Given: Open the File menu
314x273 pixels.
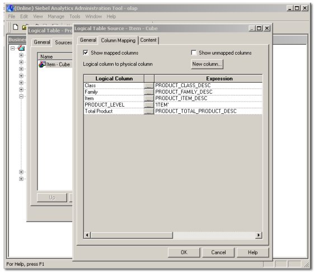Looking at the screenshot, I should pyautogui.click(x=12, y=16).
